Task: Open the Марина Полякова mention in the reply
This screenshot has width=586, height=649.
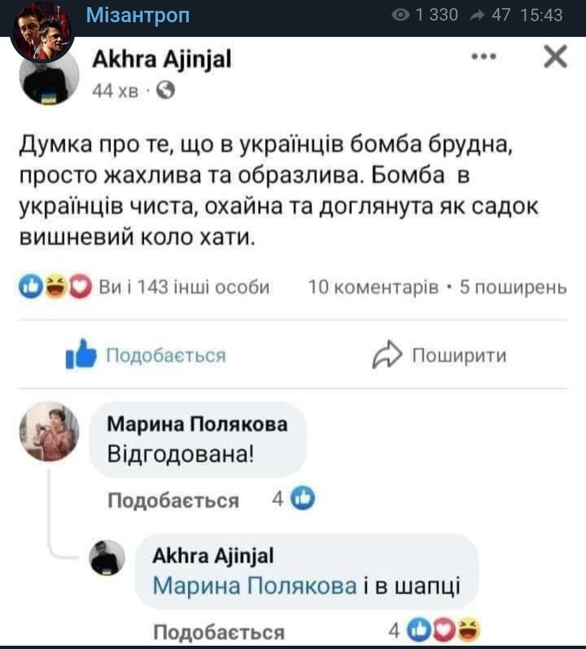Action: point(254,586)
